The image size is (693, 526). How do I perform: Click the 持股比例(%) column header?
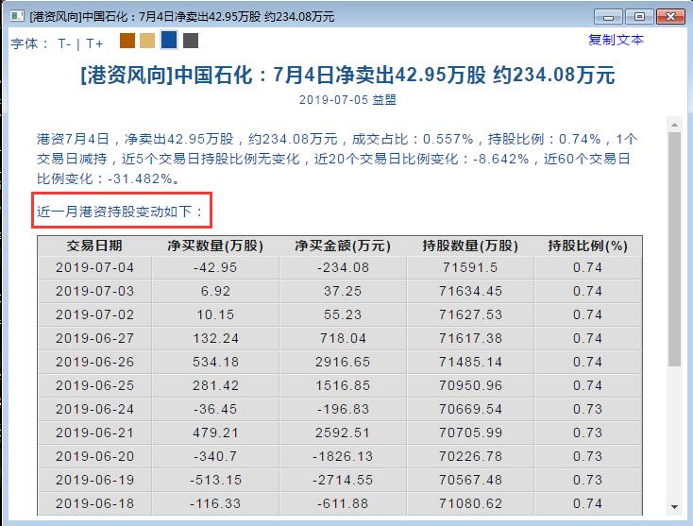click(x=587, y=246)
